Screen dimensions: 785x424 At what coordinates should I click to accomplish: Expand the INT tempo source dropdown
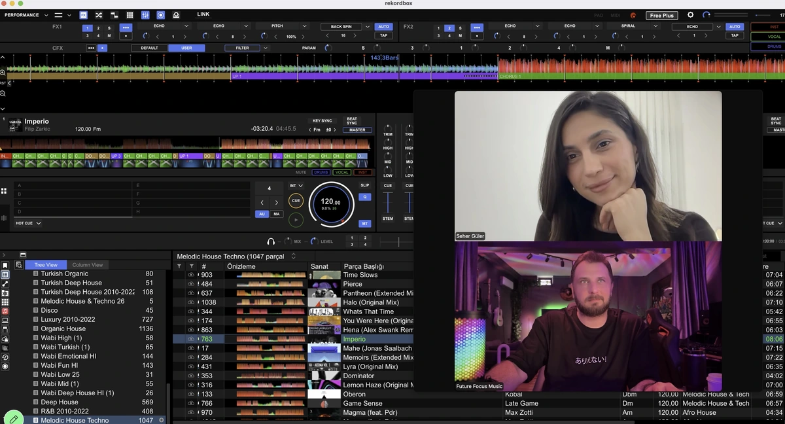pos(296,186)
